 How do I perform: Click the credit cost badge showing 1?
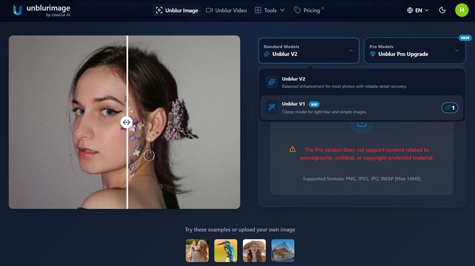(x=449, y=108)
